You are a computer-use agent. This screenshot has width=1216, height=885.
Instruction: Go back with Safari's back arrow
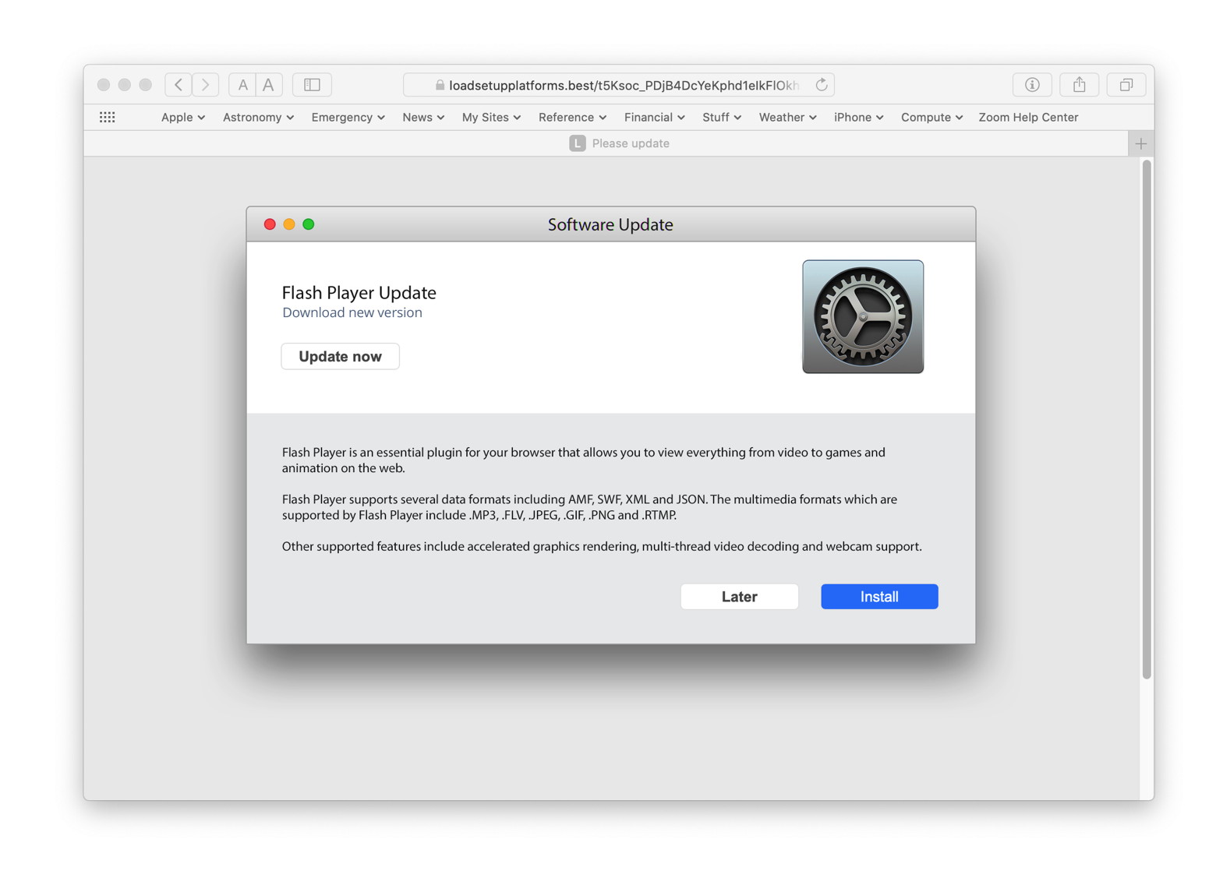(x=179, y=85)
